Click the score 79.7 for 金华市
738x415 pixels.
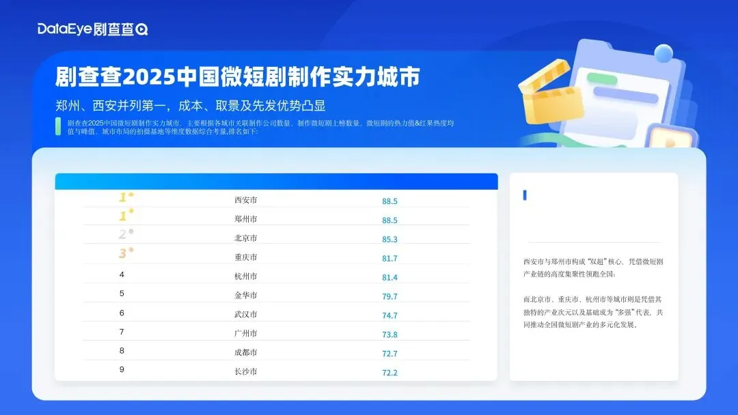(389, 296)
